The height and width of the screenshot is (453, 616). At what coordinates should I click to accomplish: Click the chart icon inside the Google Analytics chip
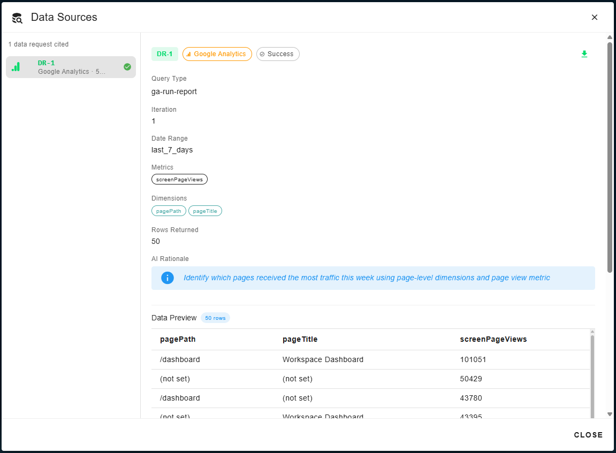[188, 54]
